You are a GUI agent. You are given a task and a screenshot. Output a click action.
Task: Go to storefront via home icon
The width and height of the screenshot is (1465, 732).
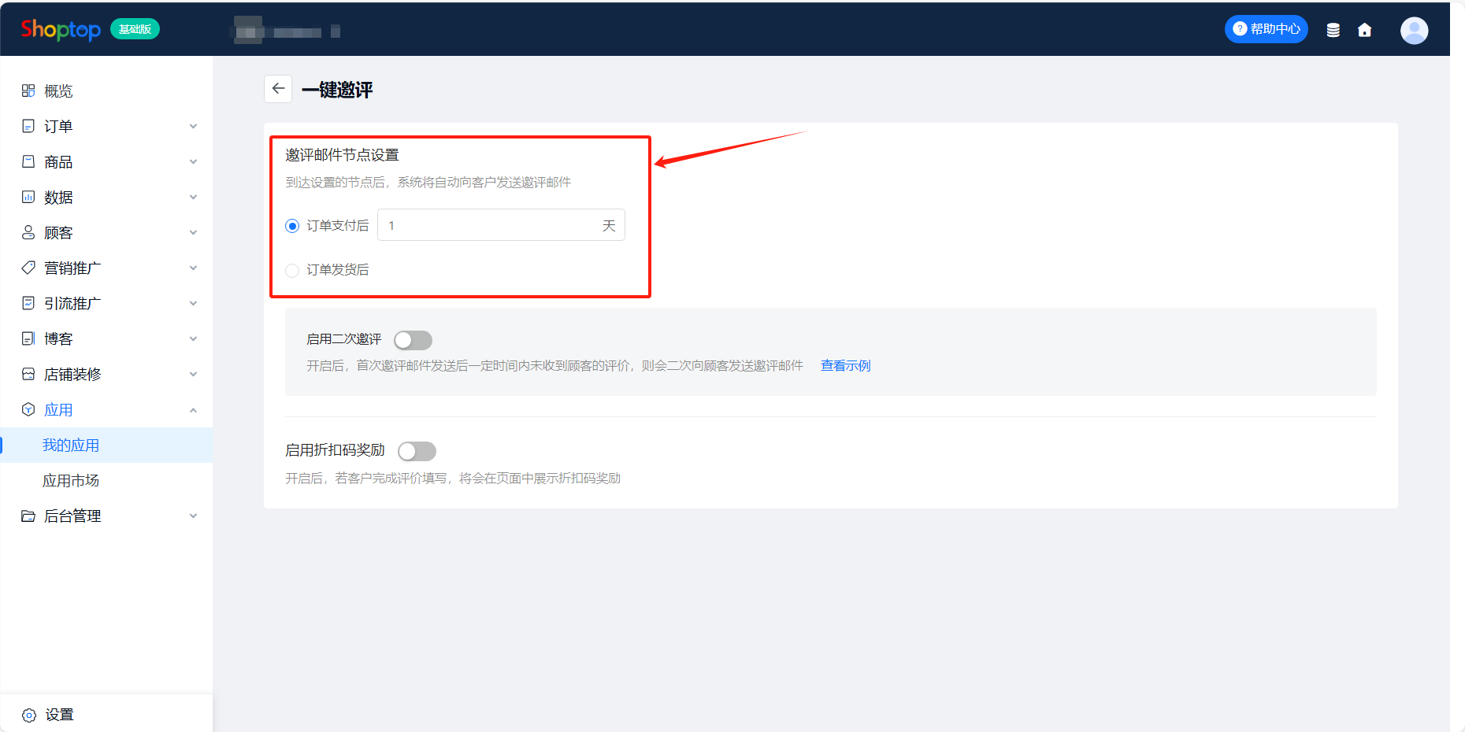(1365, 30)
